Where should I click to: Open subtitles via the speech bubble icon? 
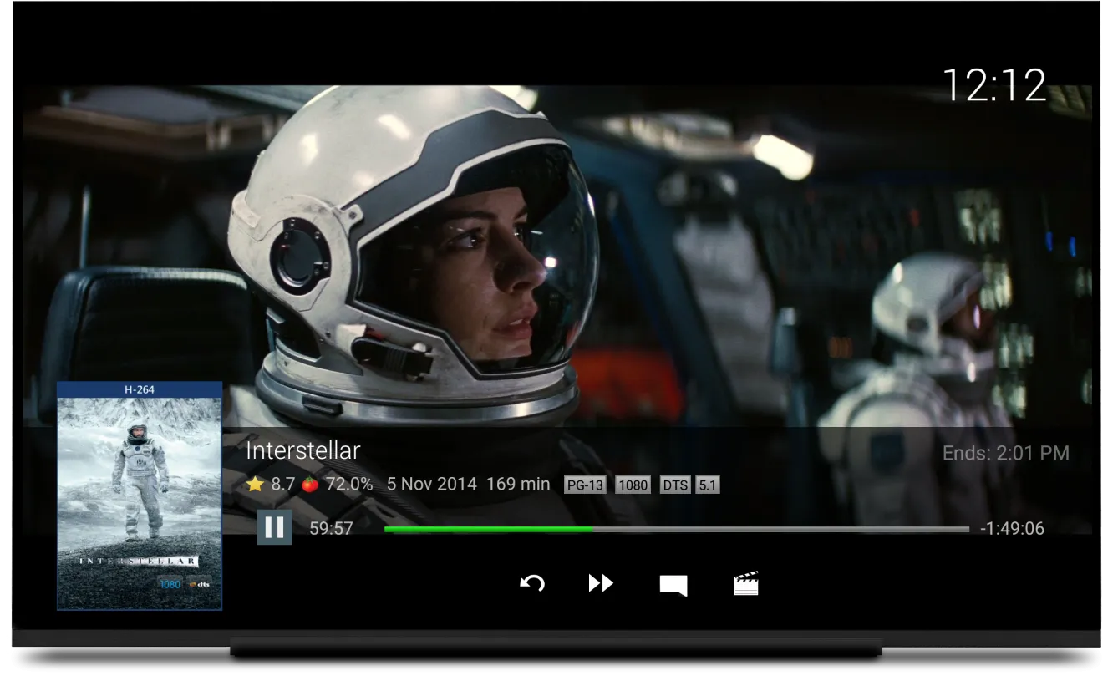[x=673, y=585]
